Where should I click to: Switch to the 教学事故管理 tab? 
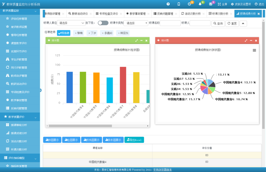pos(137,14)
